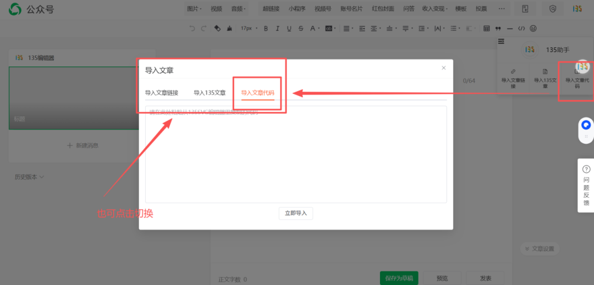This screenshot has width=594, height=285.
Task: Insert a horizontal divider line
Action: coord(510,29)
